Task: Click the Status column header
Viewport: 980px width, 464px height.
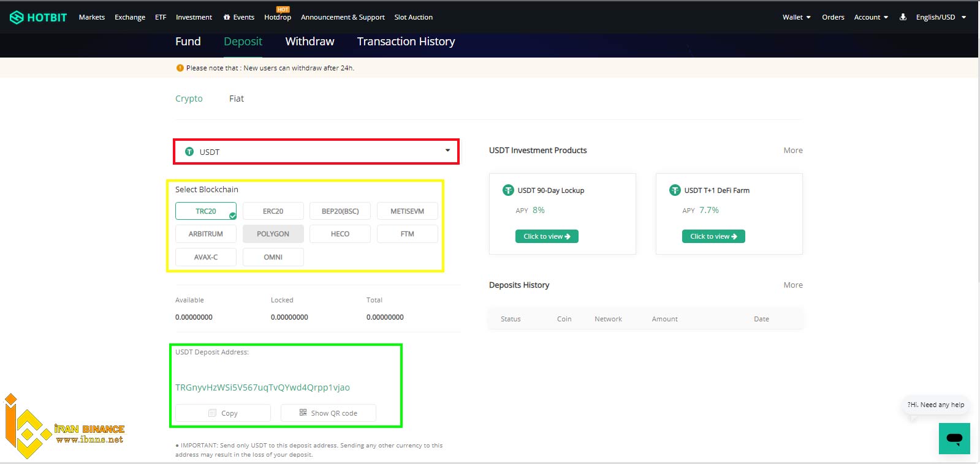Action: coord(511,319)
